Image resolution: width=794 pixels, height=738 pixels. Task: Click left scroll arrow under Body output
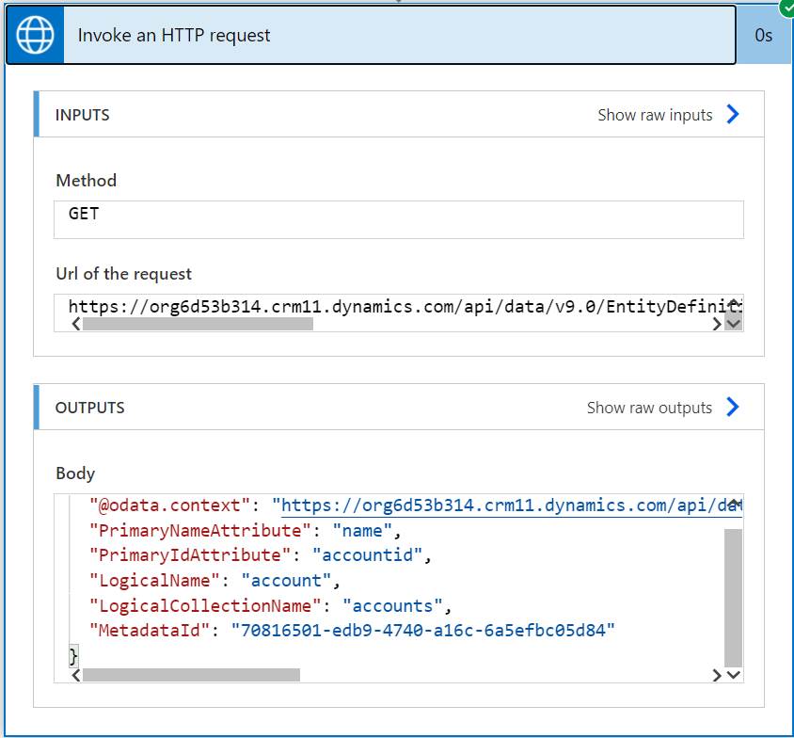click(75, 675)
